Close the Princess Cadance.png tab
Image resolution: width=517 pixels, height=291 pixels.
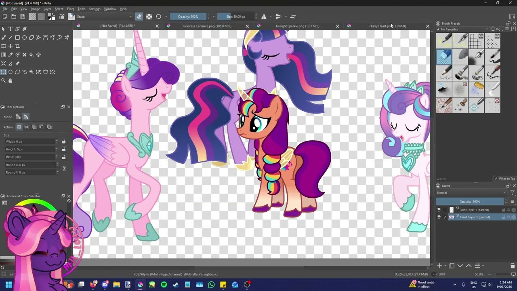pyautogui.click(x=247, y=26)
